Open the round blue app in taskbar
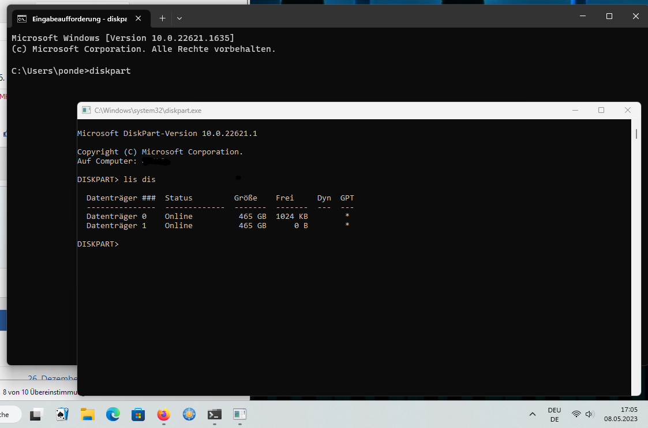648x428 pixels. click(189, 414)
